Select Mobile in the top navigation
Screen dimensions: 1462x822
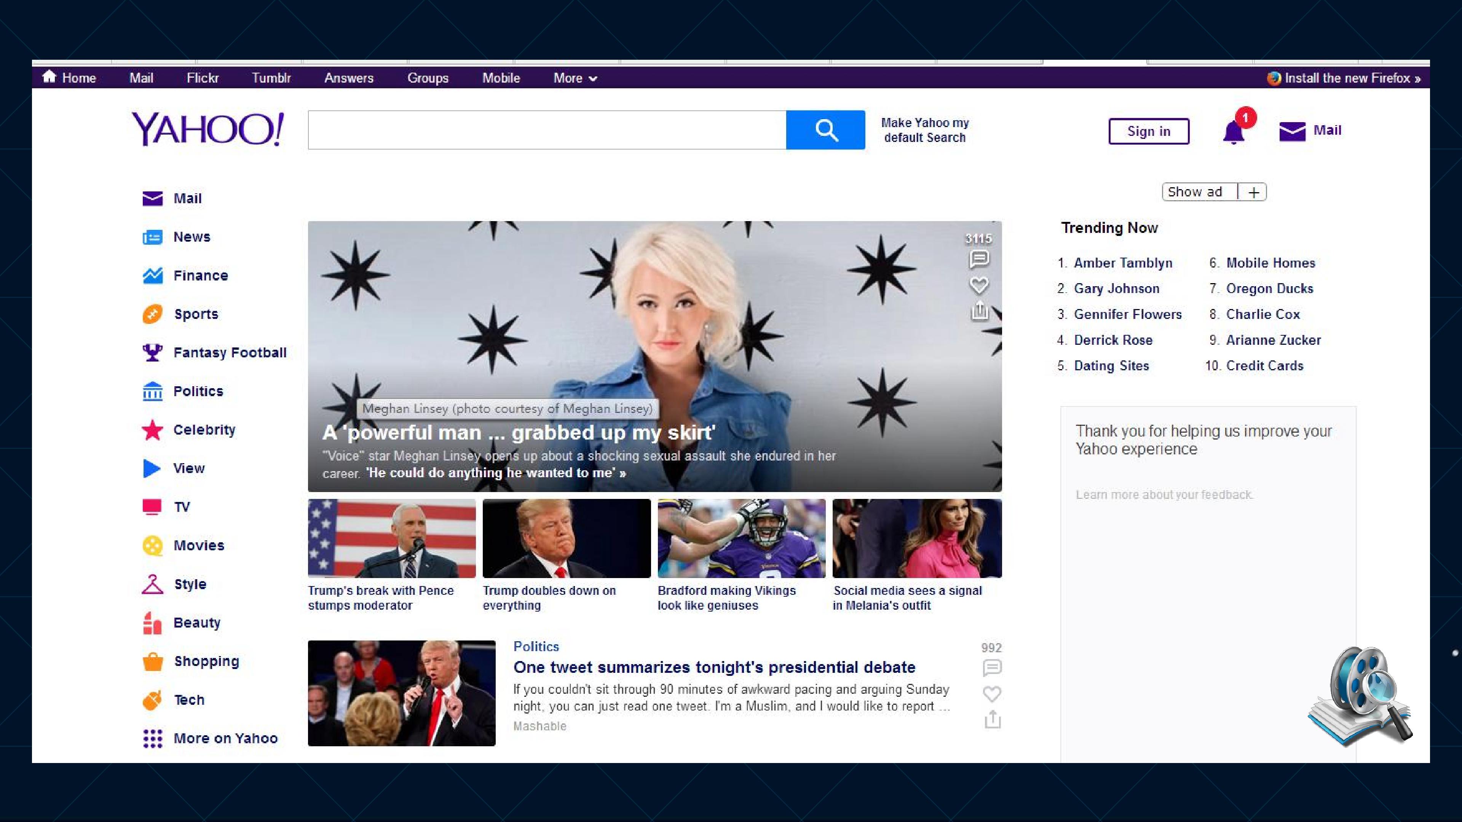click(x=501, y=78)
